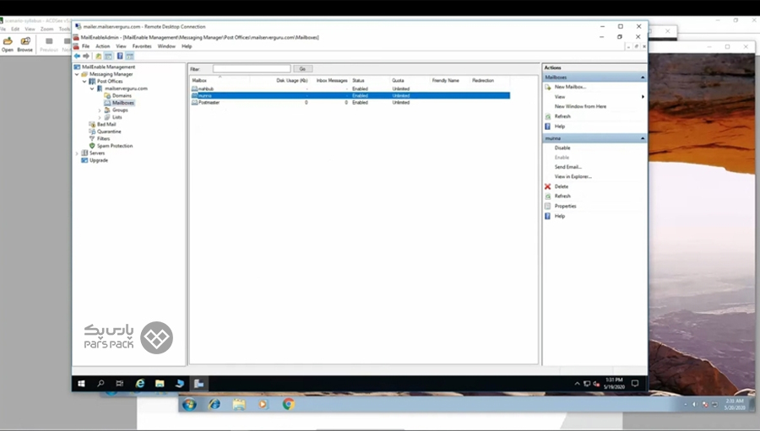Click Refresh under the munna actions section
The width and height of the screenshot is (760, 431).
point(562,197)
